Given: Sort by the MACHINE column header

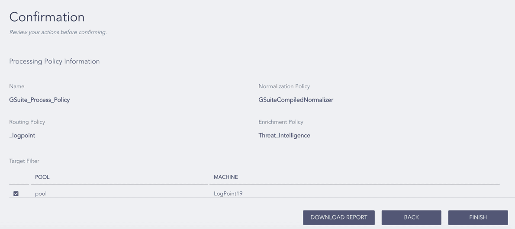Looking at the screenshot, I should tap(226, 177).
